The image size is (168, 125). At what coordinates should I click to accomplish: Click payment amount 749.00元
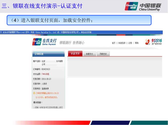45,74
